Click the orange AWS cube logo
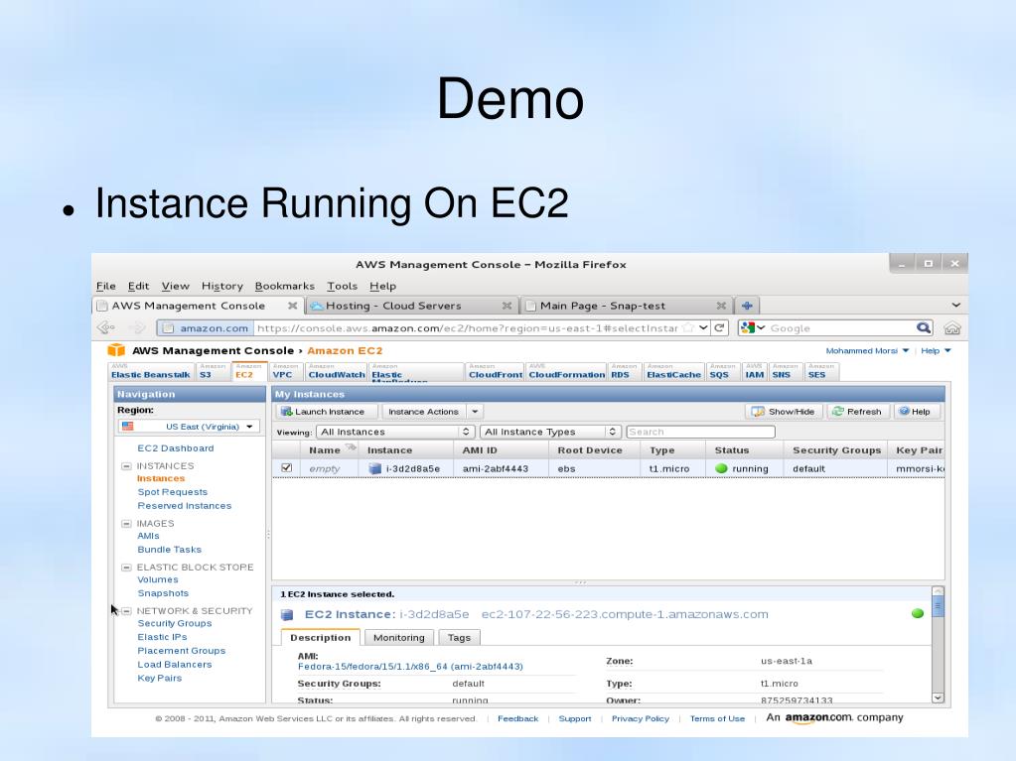 click(x=116, y=350)
